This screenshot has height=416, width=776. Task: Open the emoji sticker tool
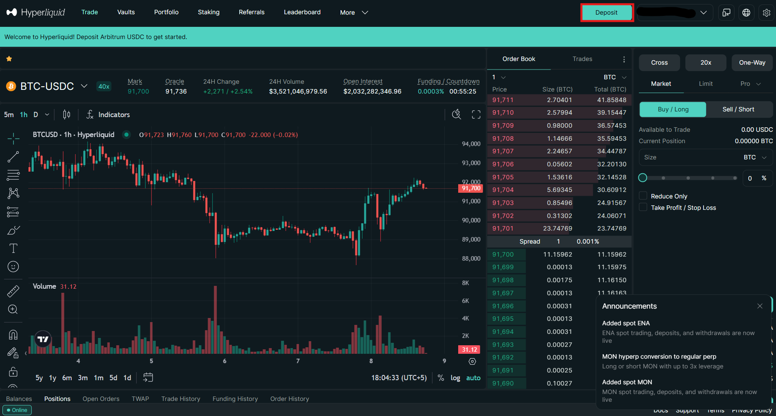[x=13, y=267]
